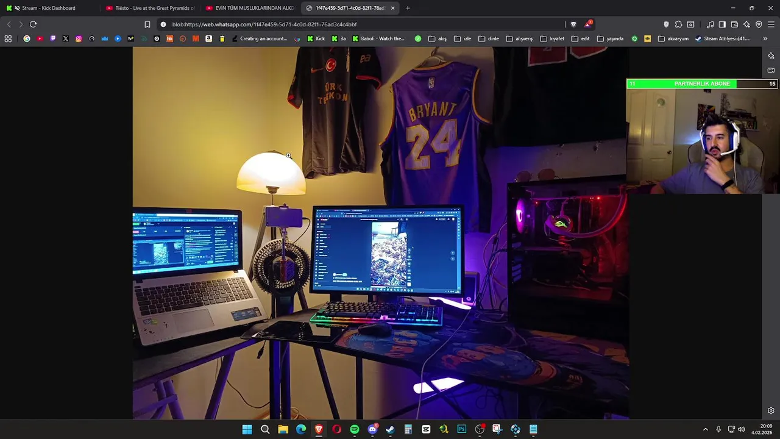780x439 pixels.
Task: Open the extensions puzzle-piece icon
Action: (678, 24)
